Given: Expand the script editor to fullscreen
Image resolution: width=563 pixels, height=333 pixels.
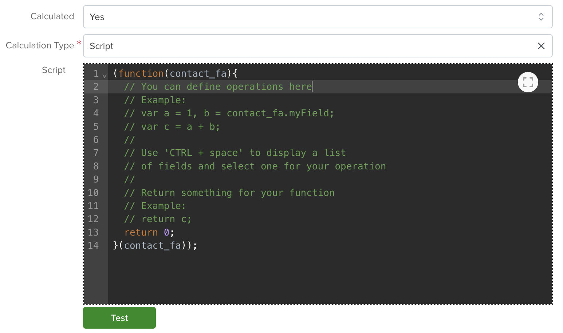Looking at the screenshot, I should (528, 83).
